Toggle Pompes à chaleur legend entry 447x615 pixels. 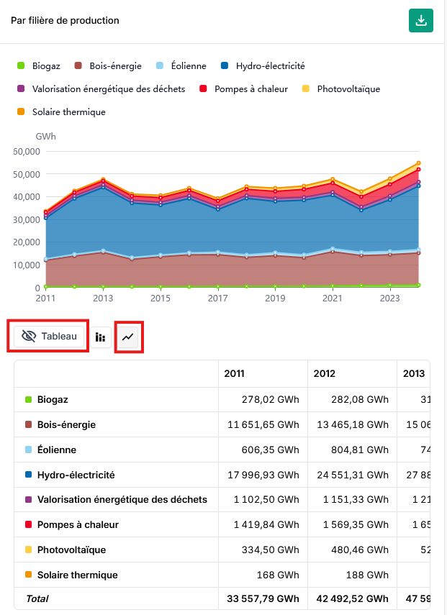click(244, 89)
